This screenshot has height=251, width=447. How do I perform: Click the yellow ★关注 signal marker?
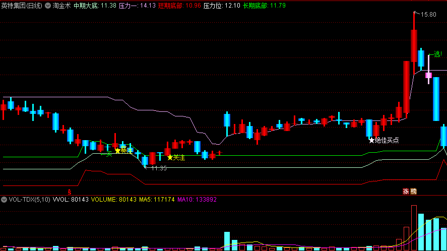[176, 157]
